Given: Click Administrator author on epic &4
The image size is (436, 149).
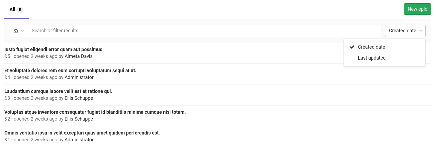Looking at the screenshot, I should [79, 77].
